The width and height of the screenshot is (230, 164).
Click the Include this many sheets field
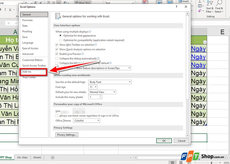click(94, 97)
